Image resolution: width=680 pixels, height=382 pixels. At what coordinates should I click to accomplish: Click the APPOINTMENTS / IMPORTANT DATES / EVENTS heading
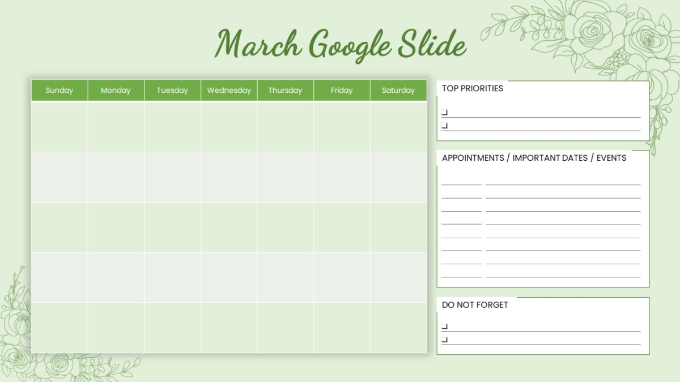click(534, 158)
